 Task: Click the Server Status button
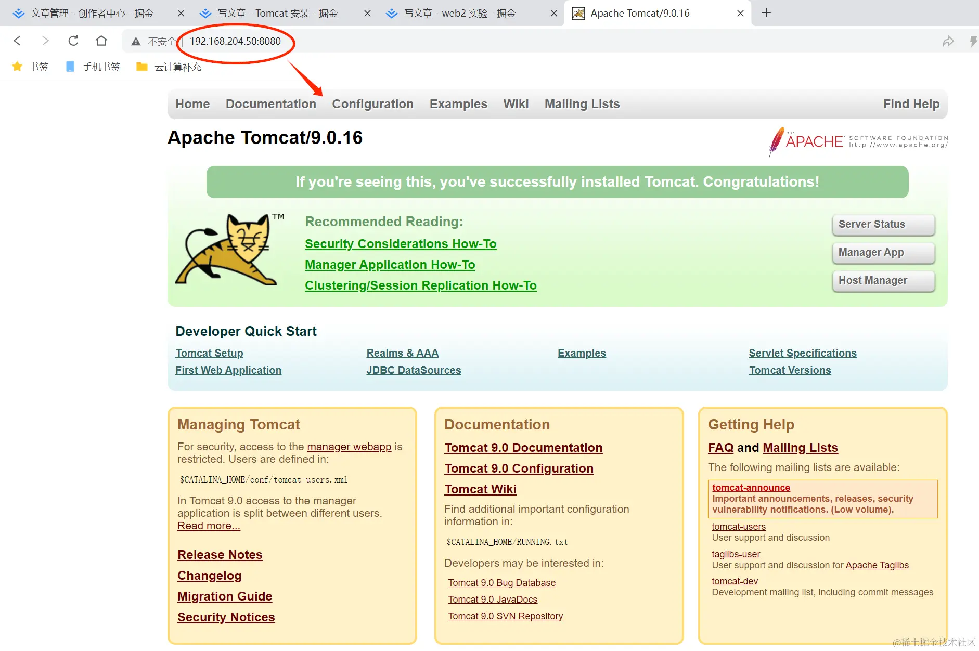[883, 225]
